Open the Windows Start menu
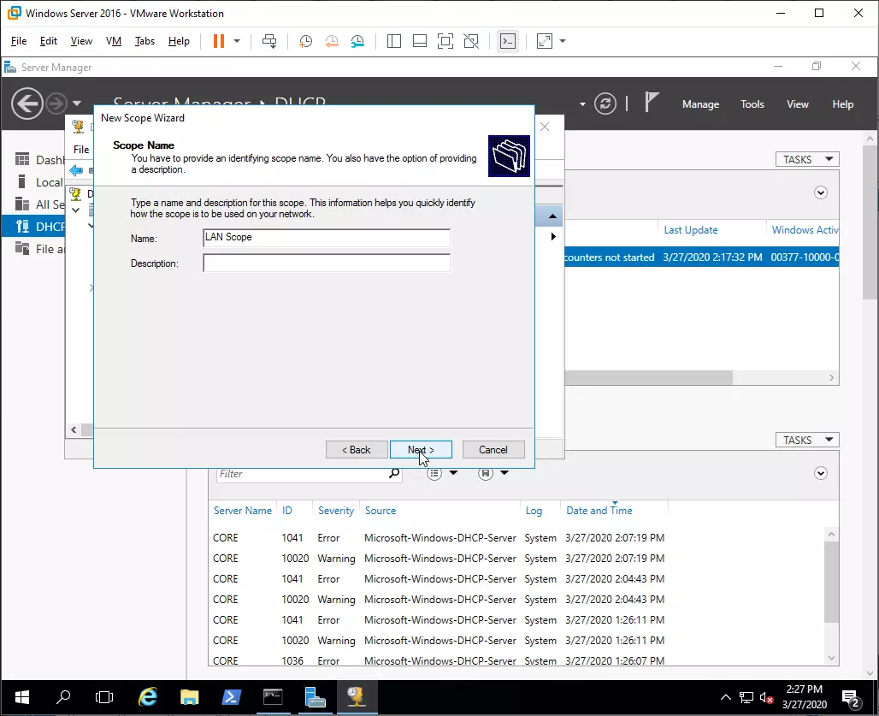879x716 pixels. (x=22, y=697)
